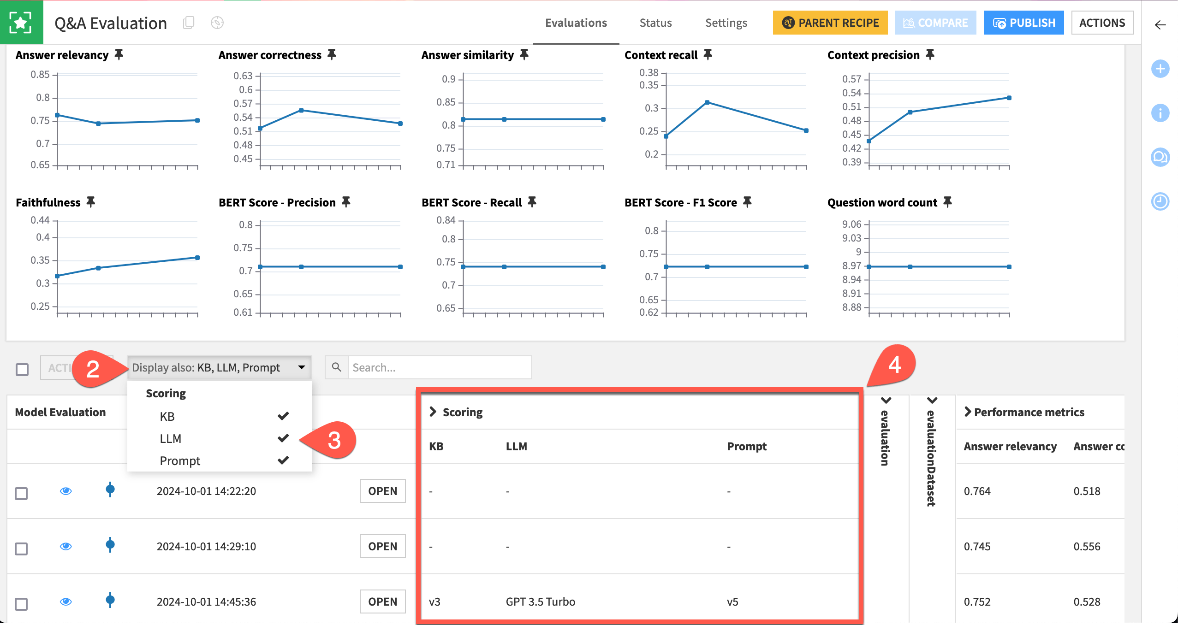
Task: Check the box for the 14:29:10 evaluation
Action: tap(21, 549)
